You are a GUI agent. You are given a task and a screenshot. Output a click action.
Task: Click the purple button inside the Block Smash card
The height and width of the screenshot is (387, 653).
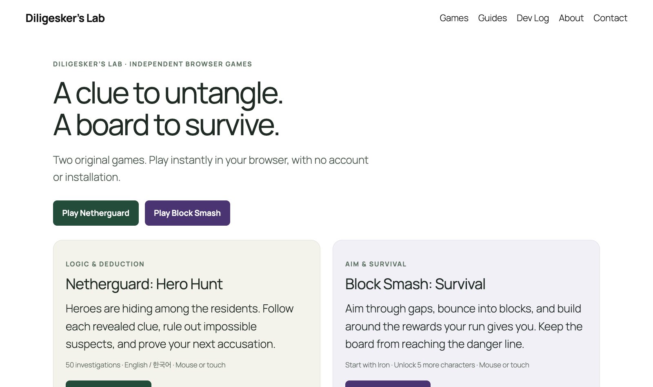pyautogui.click(x=388, y=384)
